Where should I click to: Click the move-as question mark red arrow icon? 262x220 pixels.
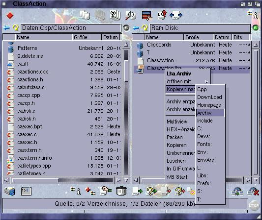(x=180, y=191)
